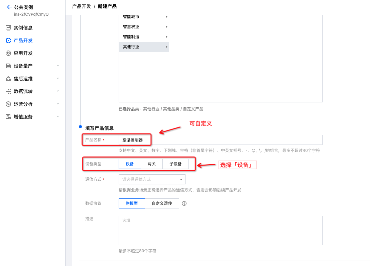Click the back arrow beside 公共实例

coord(9,7)
